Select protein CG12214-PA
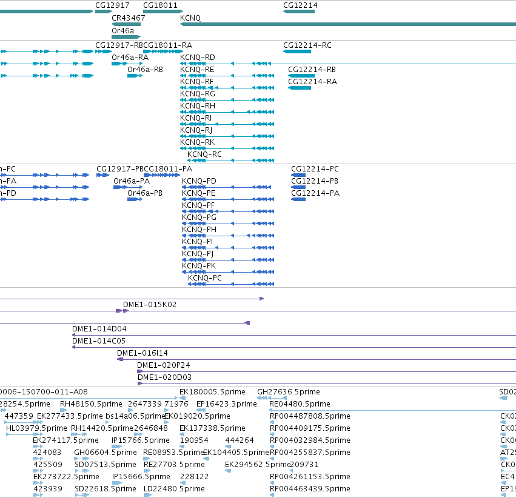Viewport: 516px width, 498px height. tap(315, 193)
